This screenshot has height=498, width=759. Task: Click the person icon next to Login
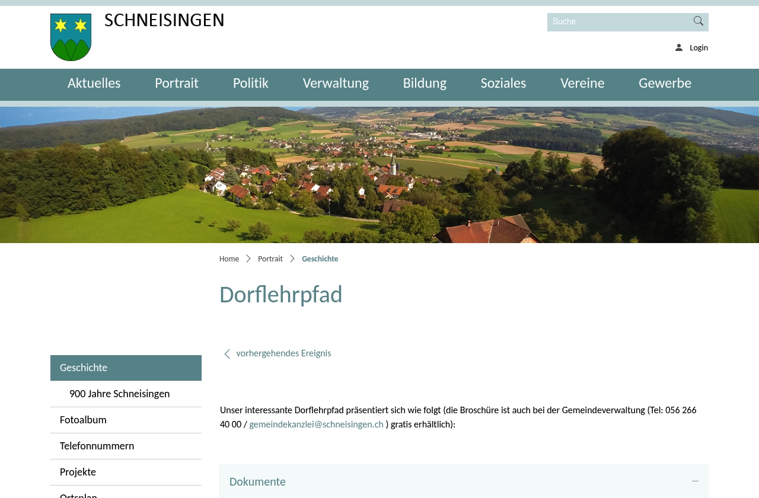click(678, 47)
